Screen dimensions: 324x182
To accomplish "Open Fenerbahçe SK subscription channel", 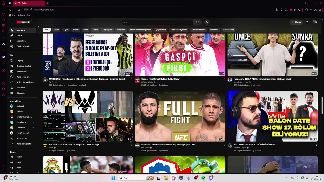I will (22, 133).
